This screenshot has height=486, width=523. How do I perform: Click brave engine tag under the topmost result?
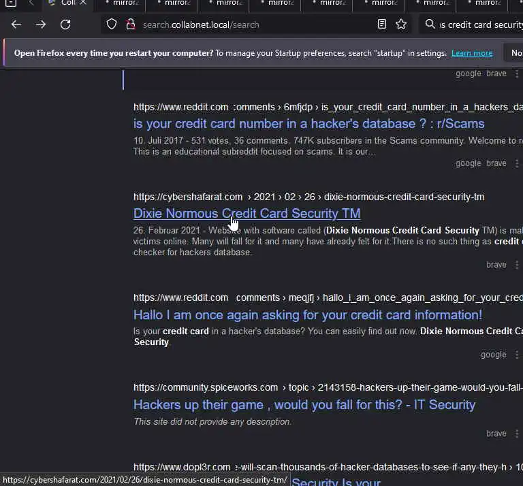tap(496, 74)
